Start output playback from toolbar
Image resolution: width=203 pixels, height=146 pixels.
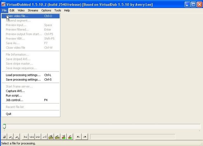coord(17,137)
